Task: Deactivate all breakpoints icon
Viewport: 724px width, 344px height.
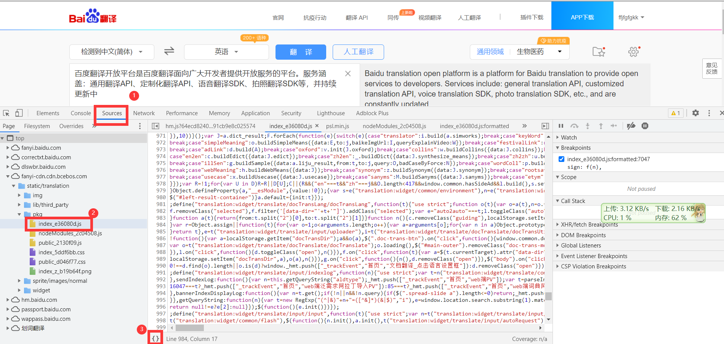Action: coord(631,126)
